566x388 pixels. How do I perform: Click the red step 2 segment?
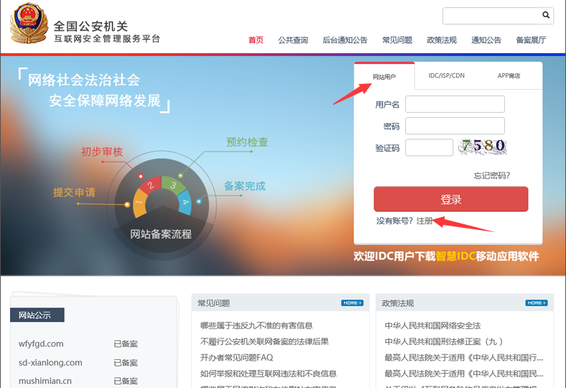[149, 185]
